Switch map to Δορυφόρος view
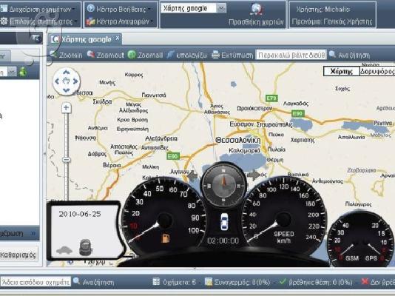The image size is (395, 296). pyautogui.click(x=377, y=71)
